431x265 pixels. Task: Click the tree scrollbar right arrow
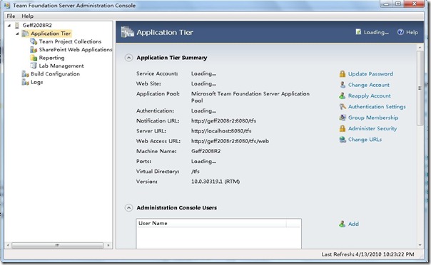108,245
